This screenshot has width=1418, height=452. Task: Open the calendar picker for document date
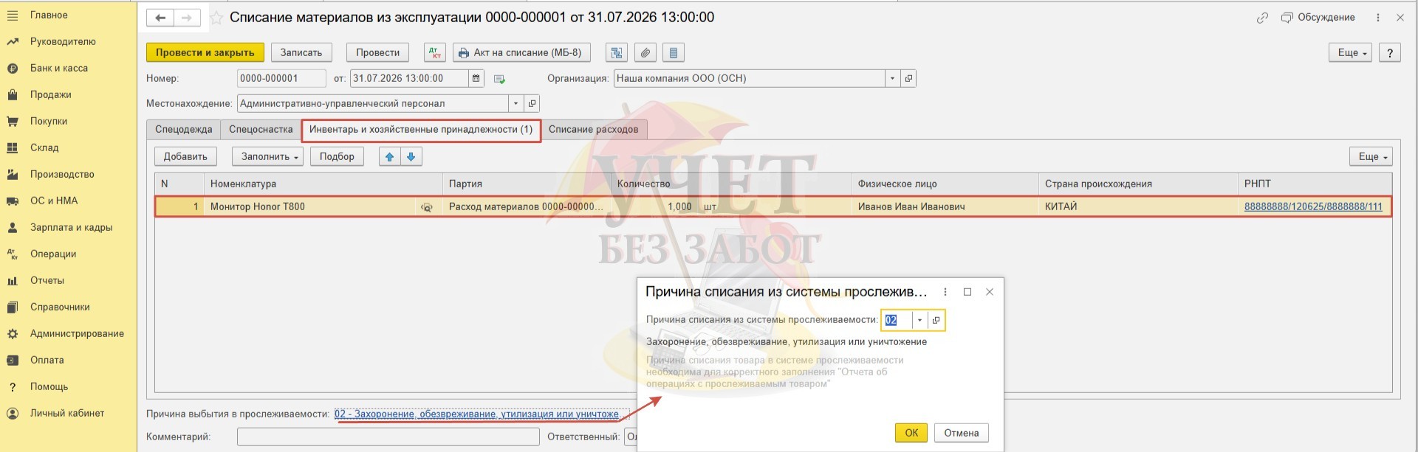tap(476, 78)
